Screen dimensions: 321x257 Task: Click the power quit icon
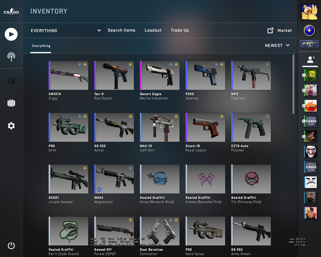point(11,245)
